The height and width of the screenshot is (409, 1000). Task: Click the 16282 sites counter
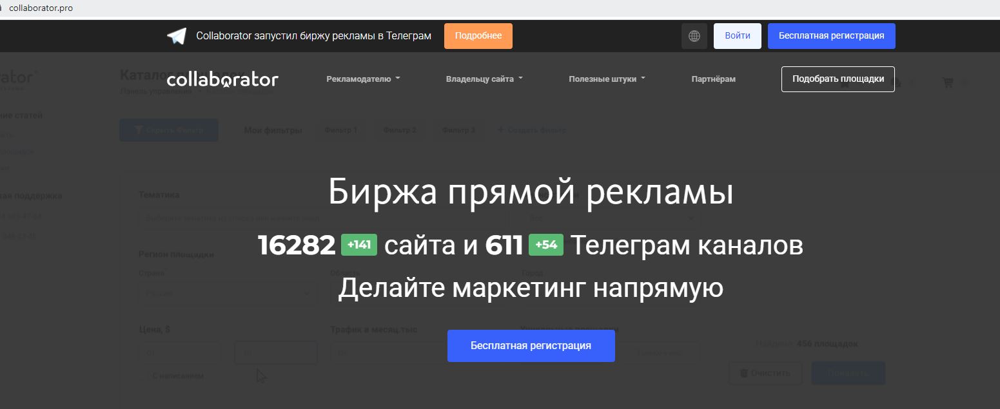(x=297, y=245)
